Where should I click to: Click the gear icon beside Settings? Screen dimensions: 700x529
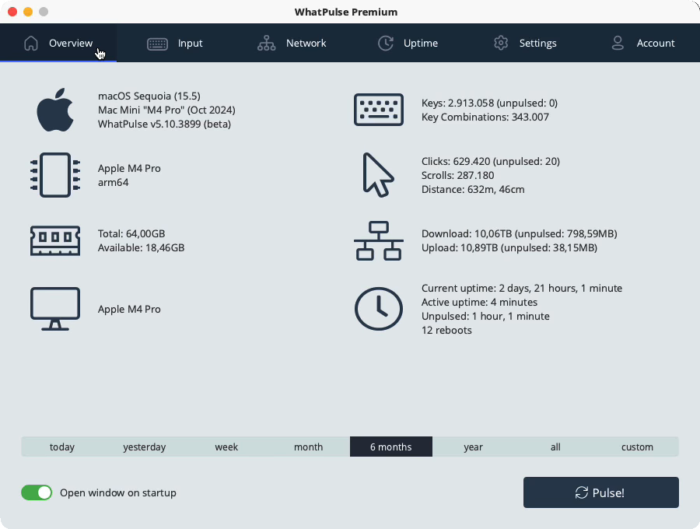pyautogui.click(x=501, y=44)
